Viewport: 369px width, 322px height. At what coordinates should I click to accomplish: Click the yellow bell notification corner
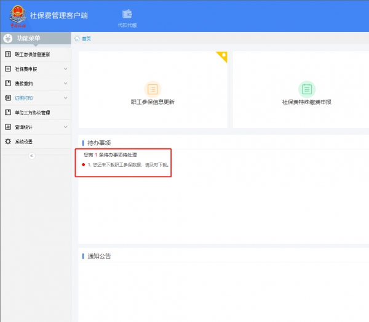[222, 57]
